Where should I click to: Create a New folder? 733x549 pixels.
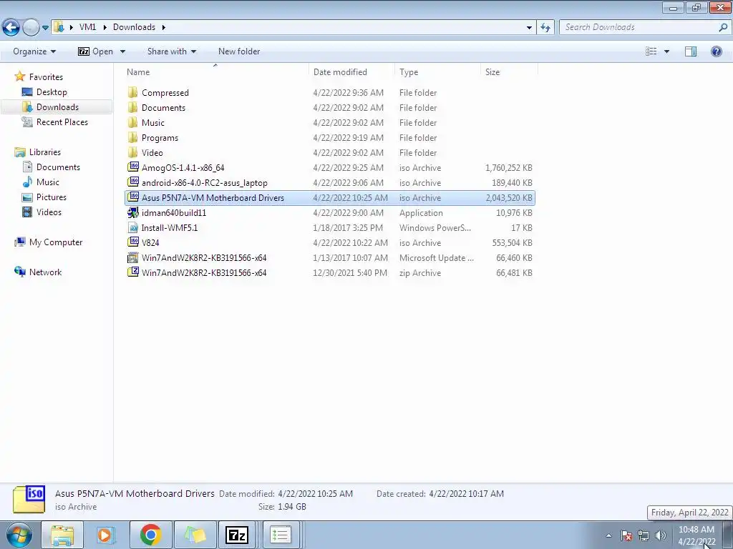(239, 51)
